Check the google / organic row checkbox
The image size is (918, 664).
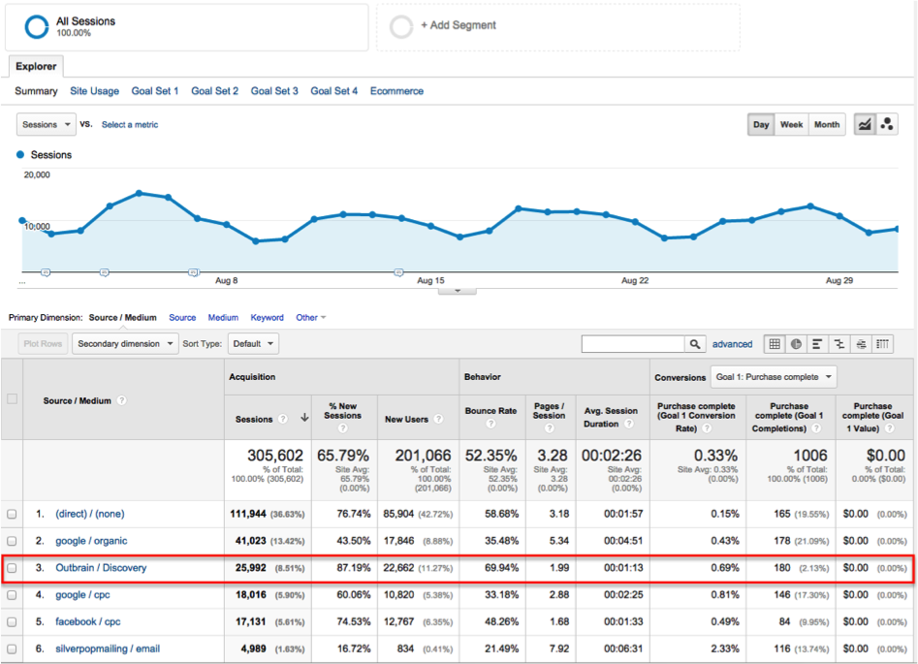tap(12, 541)
